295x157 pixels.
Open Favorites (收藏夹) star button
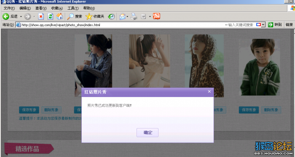point(95,16)
